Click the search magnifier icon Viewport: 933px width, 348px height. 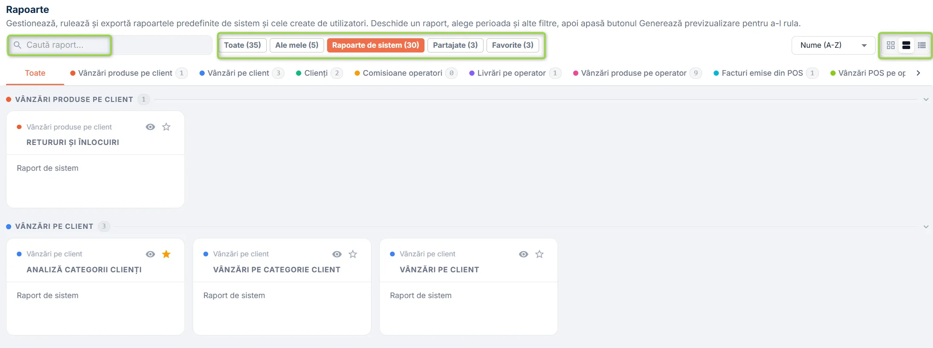[x=17, y=45]
